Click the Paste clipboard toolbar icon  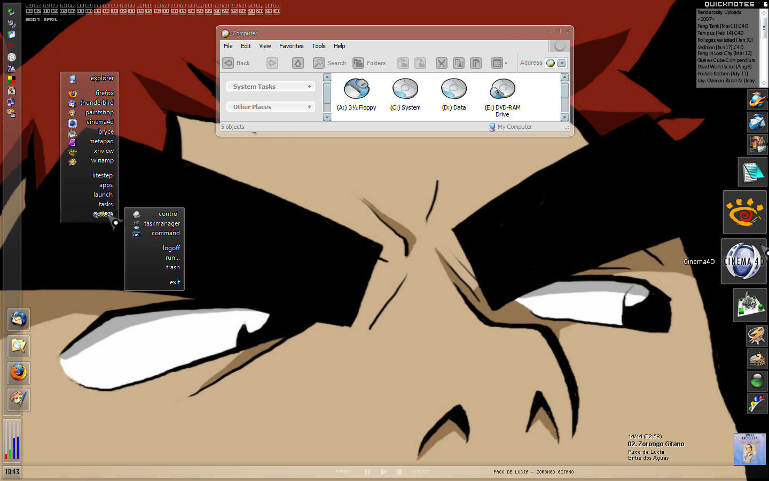[x=476, y=63]
